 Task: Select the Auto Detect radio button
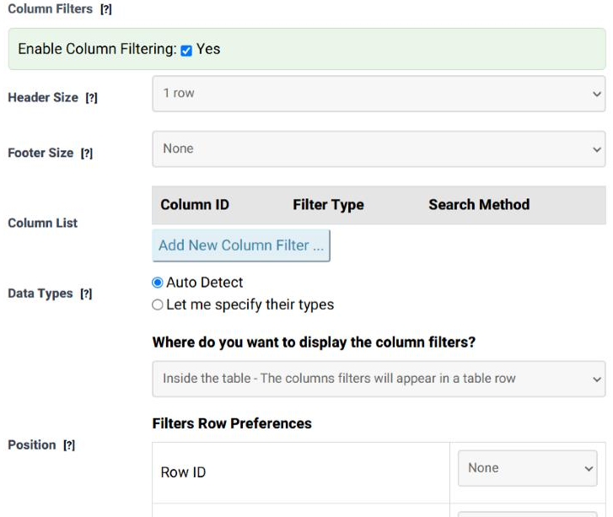click(x=158, y=283)
